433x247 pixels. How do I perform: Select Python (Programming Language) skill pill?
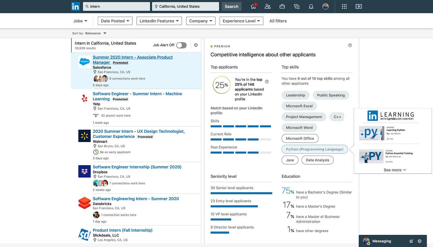coord(315,149)
